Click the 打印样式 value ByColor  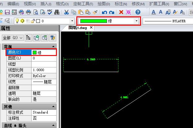tap(44, 76)
